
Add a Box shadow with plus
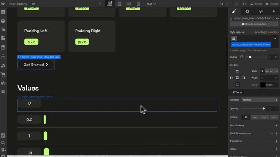click(x=276, y=126)
